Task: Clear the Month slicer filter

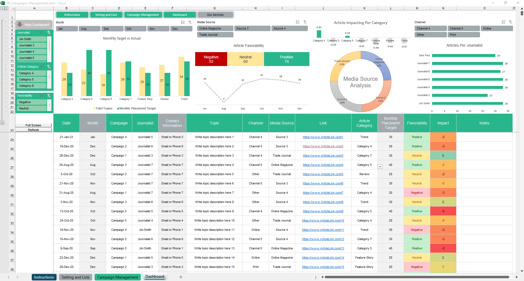Action: (x=190, y=22)
